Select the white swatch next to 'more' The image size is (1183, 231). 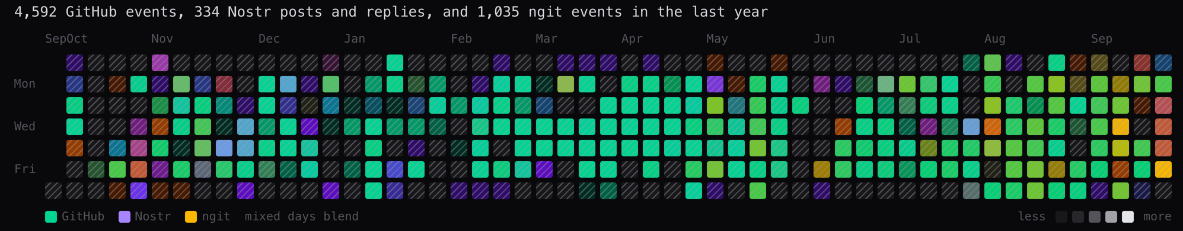click(1128, 217)
